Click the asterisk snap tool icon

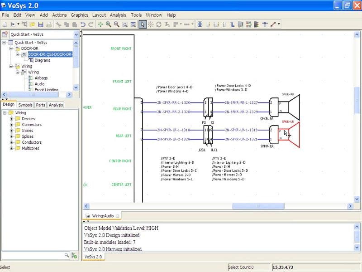click(151, 24)
